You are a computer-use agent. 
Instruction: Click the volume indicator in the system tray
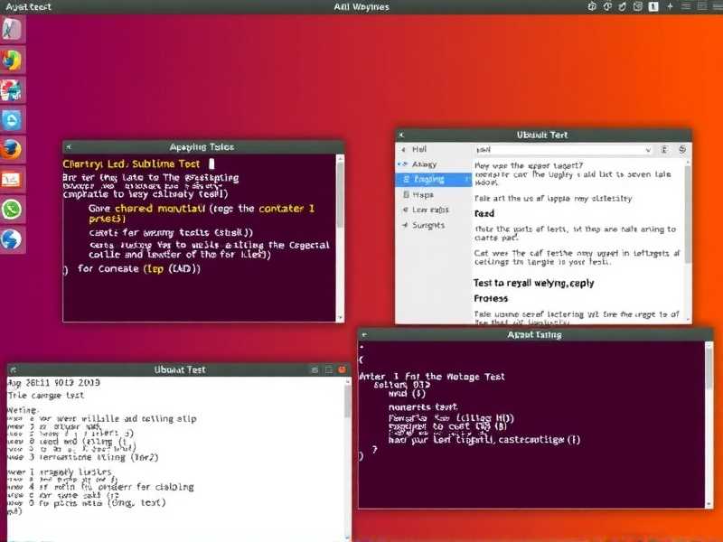[x=607, y=6]
